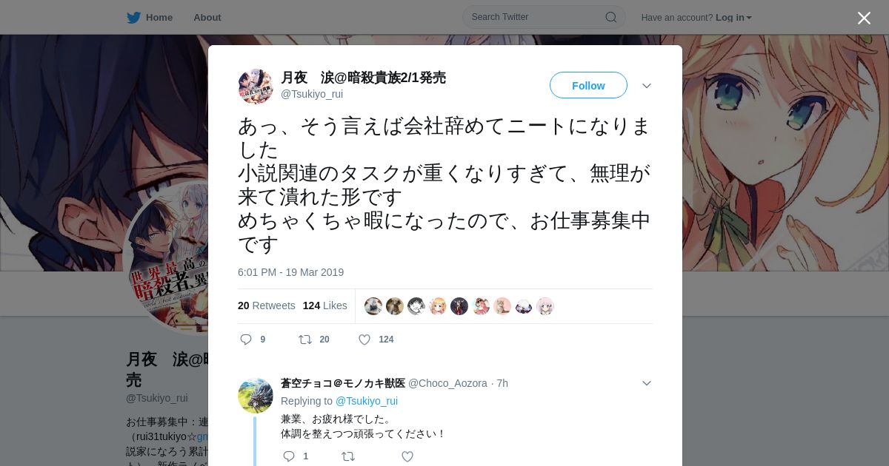Retweet the main tweet via retweet icon

click(x=304, y=340)
